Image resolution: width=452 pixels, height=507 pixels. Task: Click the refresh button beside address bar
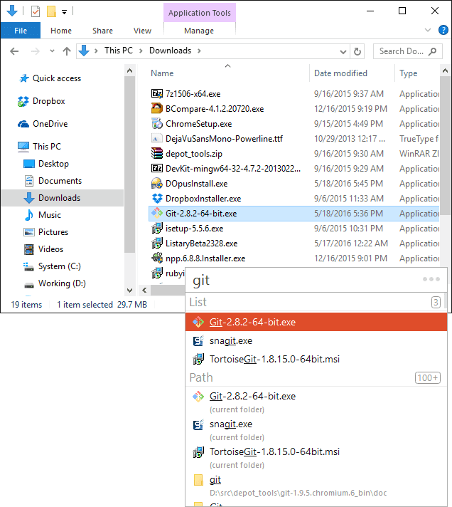357,51
